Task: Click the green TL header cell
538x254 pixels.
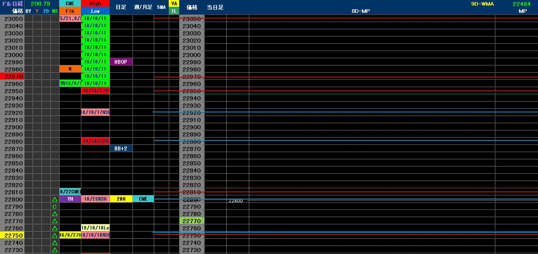Action: (174, 11)
